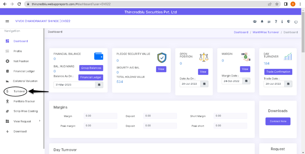Click the power logout icon
The width and height of the screenshot is (305, 154).
tap(296, 22)
